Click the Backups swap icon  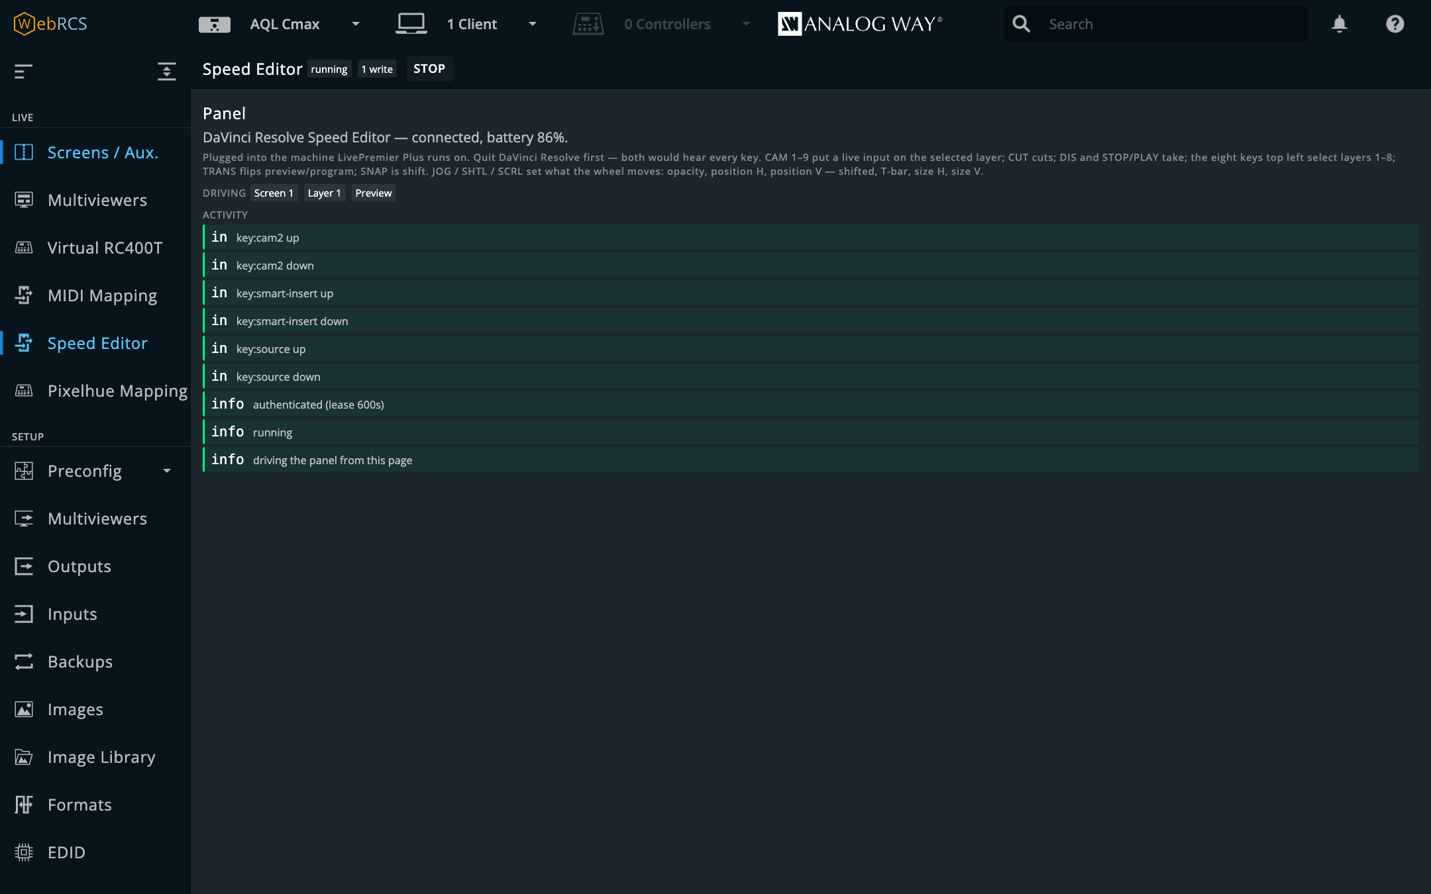(x=24, y=662)
